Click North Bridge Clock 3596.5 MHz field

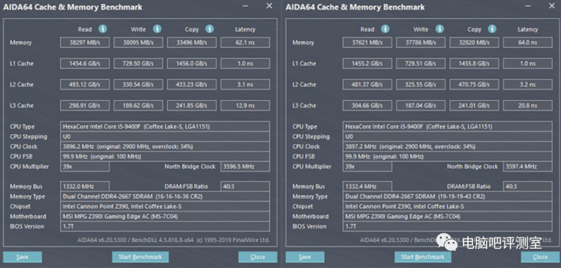pos(245,167)
